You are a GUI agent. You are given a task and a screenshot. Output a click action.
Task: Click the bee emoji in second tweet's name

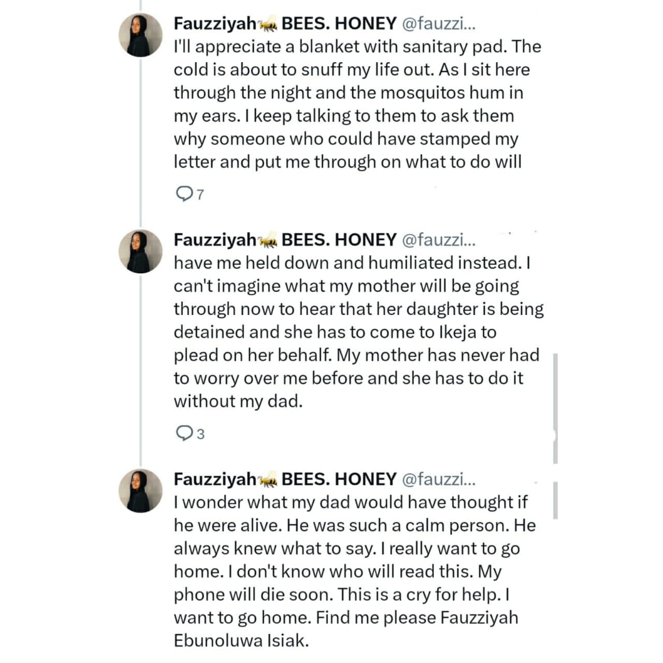coord(268,241)
